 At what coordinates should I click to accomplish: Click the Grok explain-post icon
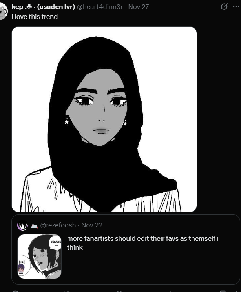[224, 7]
